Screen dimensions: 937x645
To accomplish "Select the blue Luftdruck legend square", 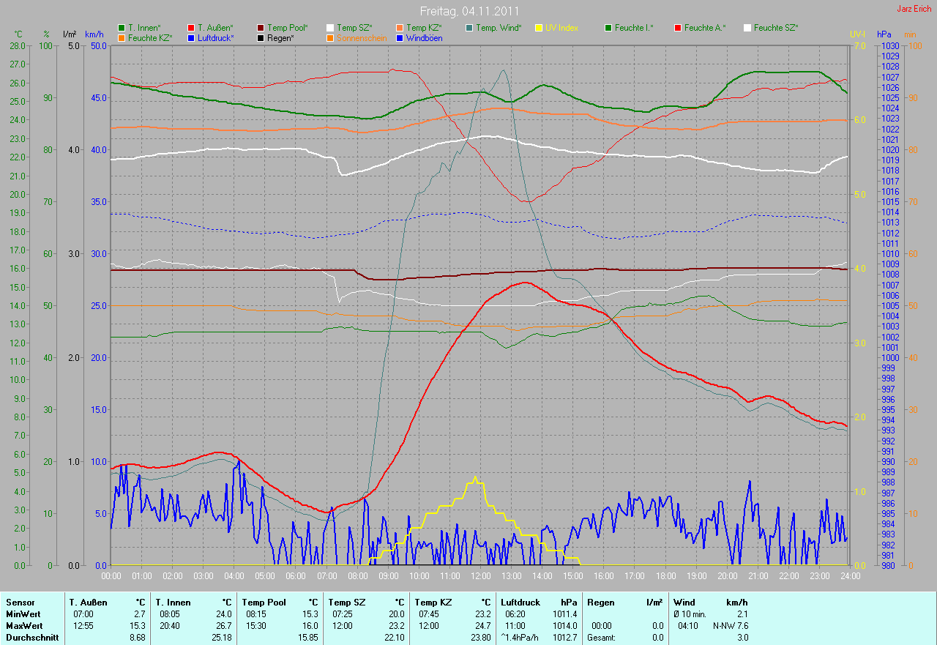I will coord(191,37).
